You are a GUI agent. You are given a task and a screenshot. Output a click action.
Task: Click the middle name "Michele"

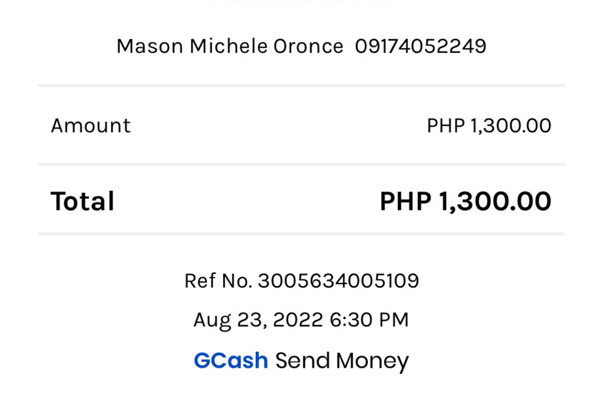(228, 46)
